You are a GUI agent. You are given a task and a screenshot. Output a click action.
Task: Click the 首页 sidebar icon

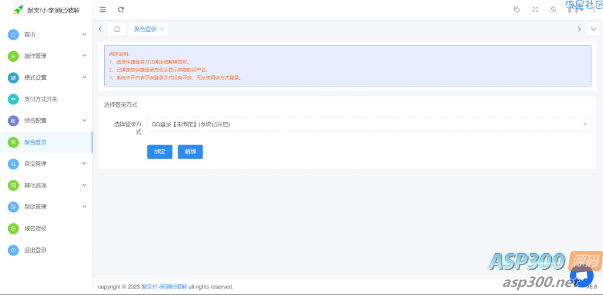pos(14,35)
